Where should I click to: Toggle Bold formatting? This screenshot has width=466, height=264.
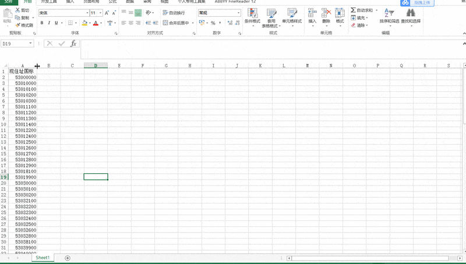tap(42, 23)
